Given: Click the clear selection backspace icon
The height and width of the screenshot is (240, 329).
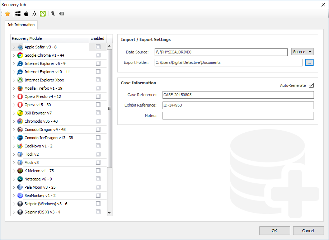Looking at the screenshot, I should click(61, 14).
